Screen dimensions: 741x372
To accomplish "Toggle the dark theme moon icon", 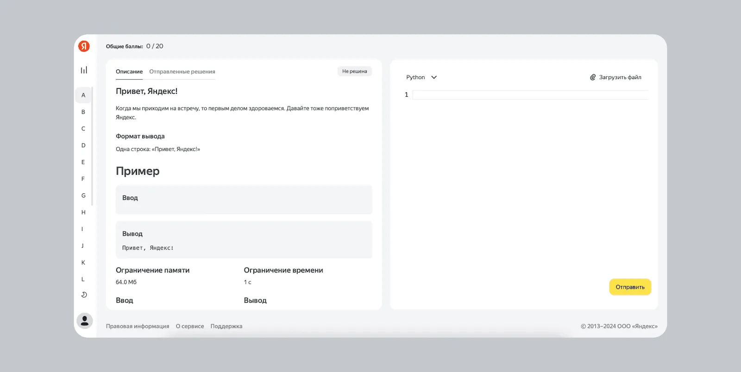I will [84, 295].
